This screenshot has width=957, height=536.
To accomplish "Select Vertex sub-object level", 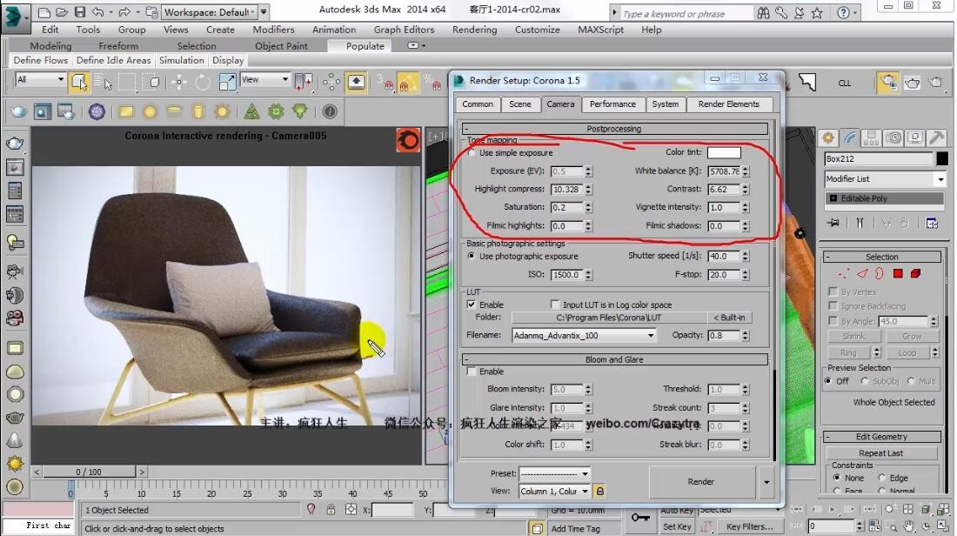I will 844,273.
